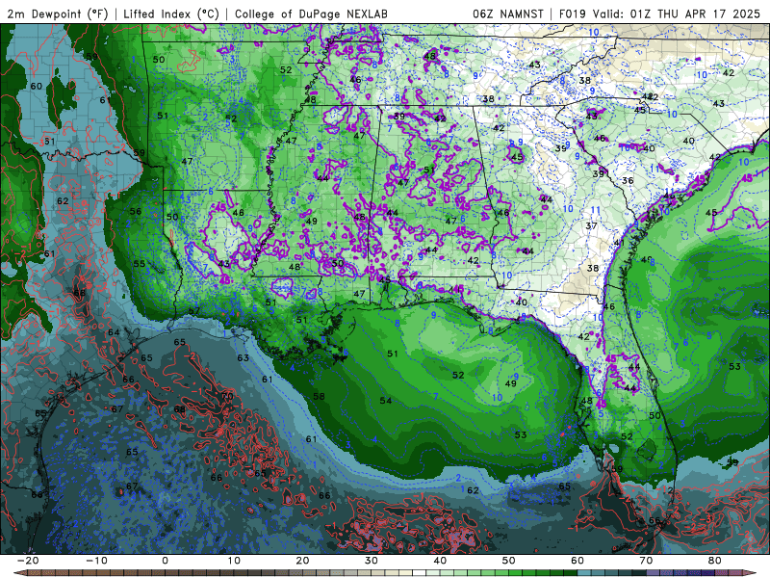770x578 pixels.
Task: Click the 50 label under the color bar
Action: pos(509,561)
